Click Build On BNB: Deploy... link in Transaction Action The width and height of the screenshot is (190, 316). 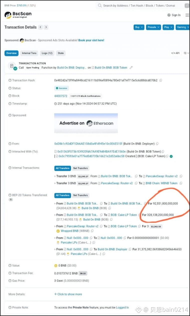[72, 68]
